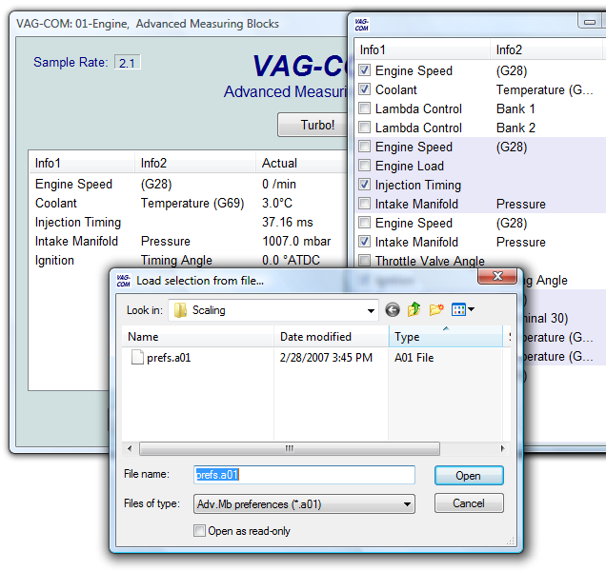The width and height of the screenshot is (606, 571).
Task: Sort by Type column header
Action: (x=446, y=337)
